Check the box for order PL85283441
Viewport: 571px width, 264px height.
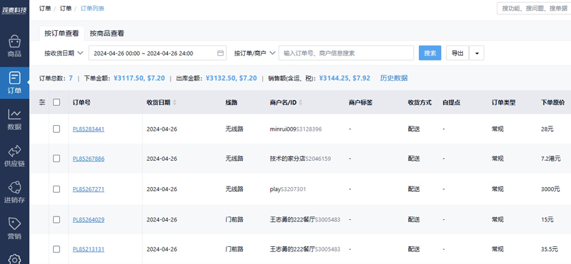56,129
